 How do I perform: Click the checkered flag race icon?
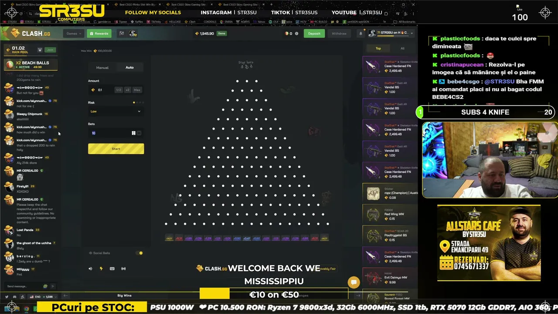click(x=122, y=34)
